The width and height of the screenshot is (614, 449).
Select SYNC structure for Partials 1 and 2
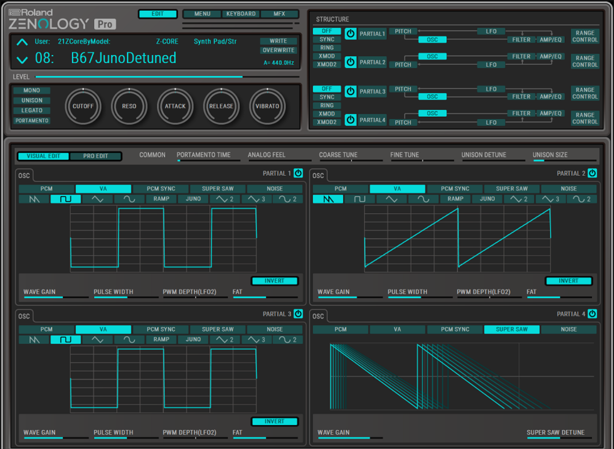pyautogui.click(x=327, y=39)
